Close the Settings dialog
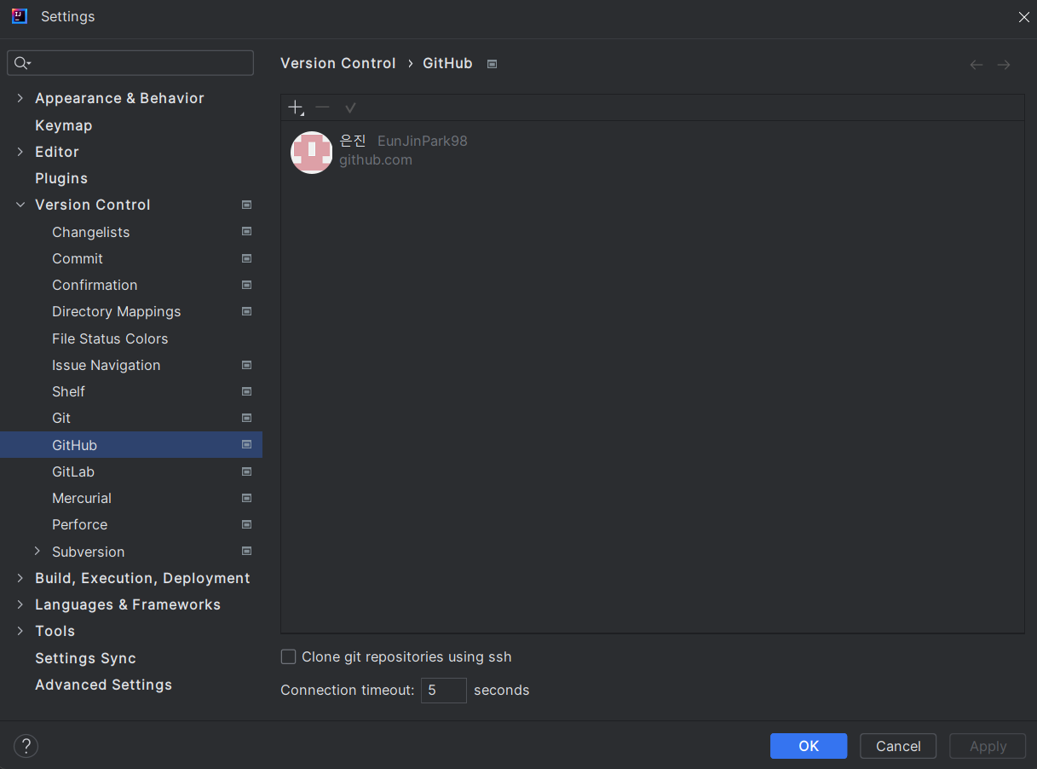 [x=1024, y=17]
